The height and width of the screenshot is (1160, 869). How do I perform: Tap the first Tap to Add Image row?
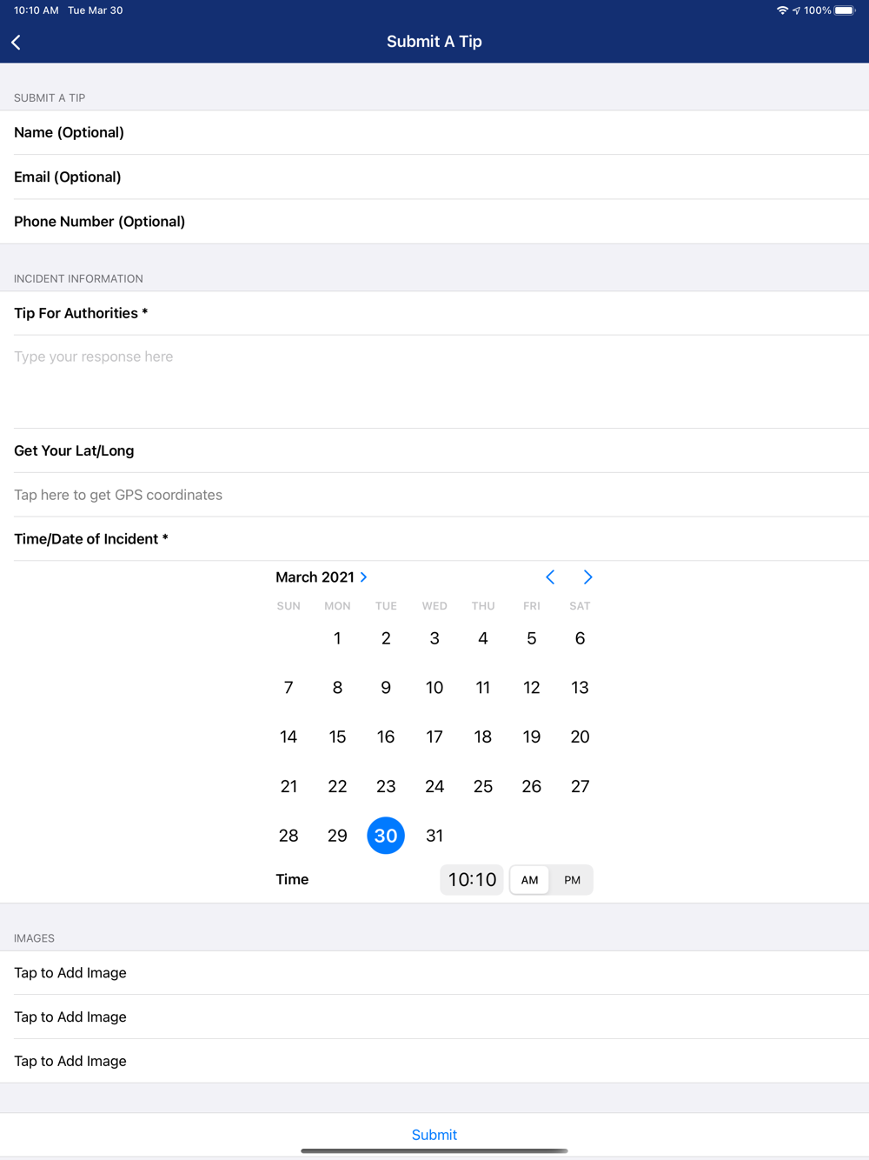pyautogui.click(x=434, y=972)
